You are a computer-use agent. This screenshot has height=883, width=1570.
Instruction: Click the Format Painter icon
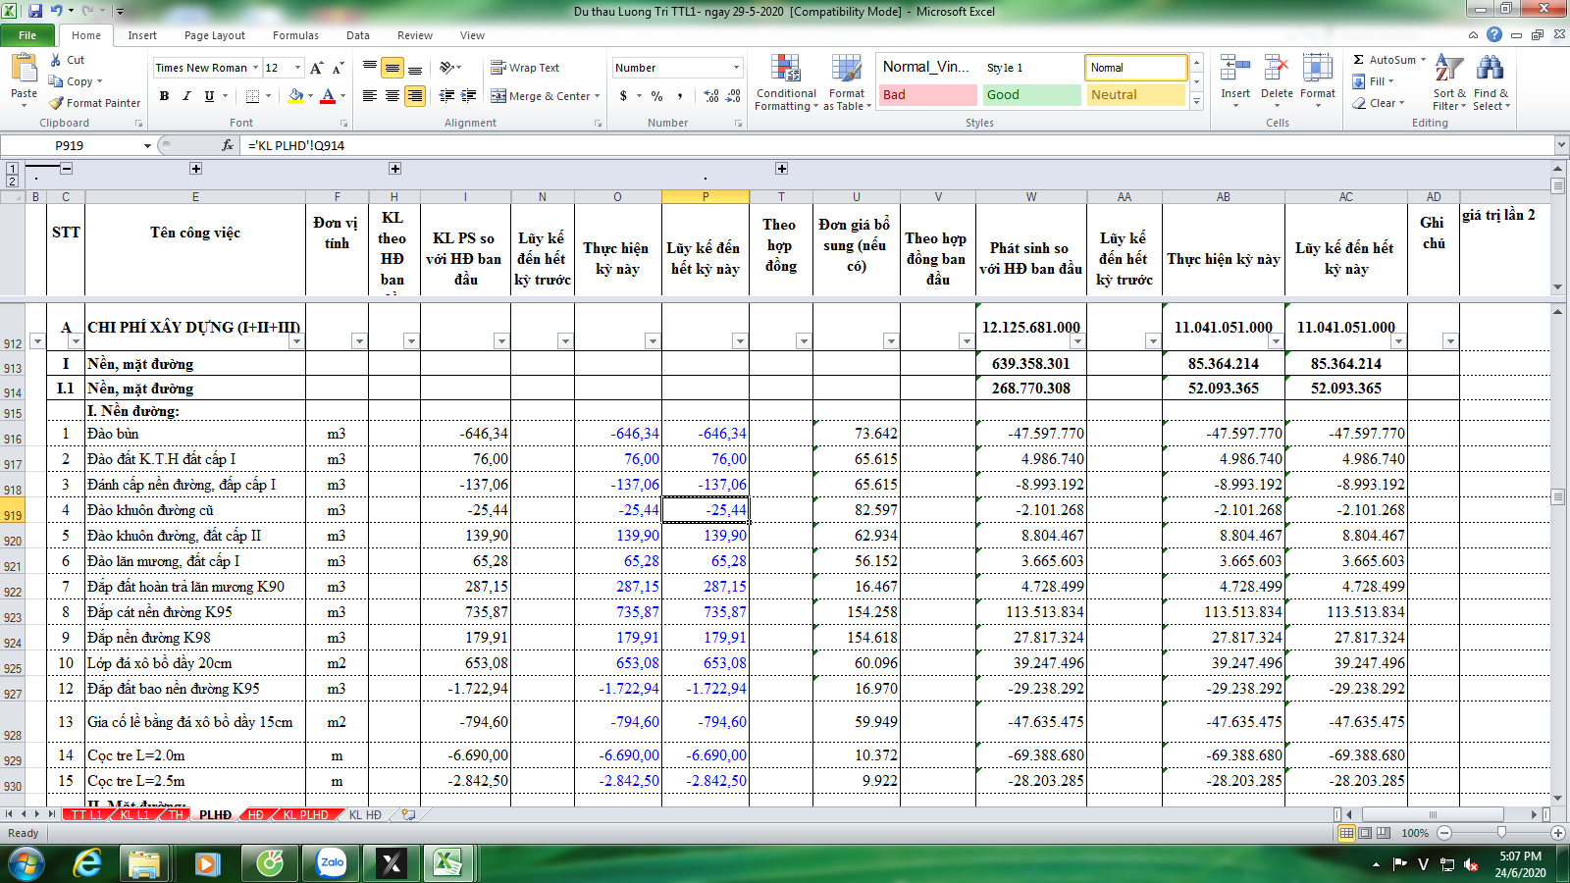[x=57, y=103]
